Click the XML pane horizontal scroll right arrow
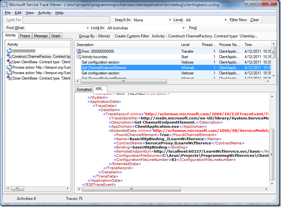281x207 pixels. coord(266,189)
